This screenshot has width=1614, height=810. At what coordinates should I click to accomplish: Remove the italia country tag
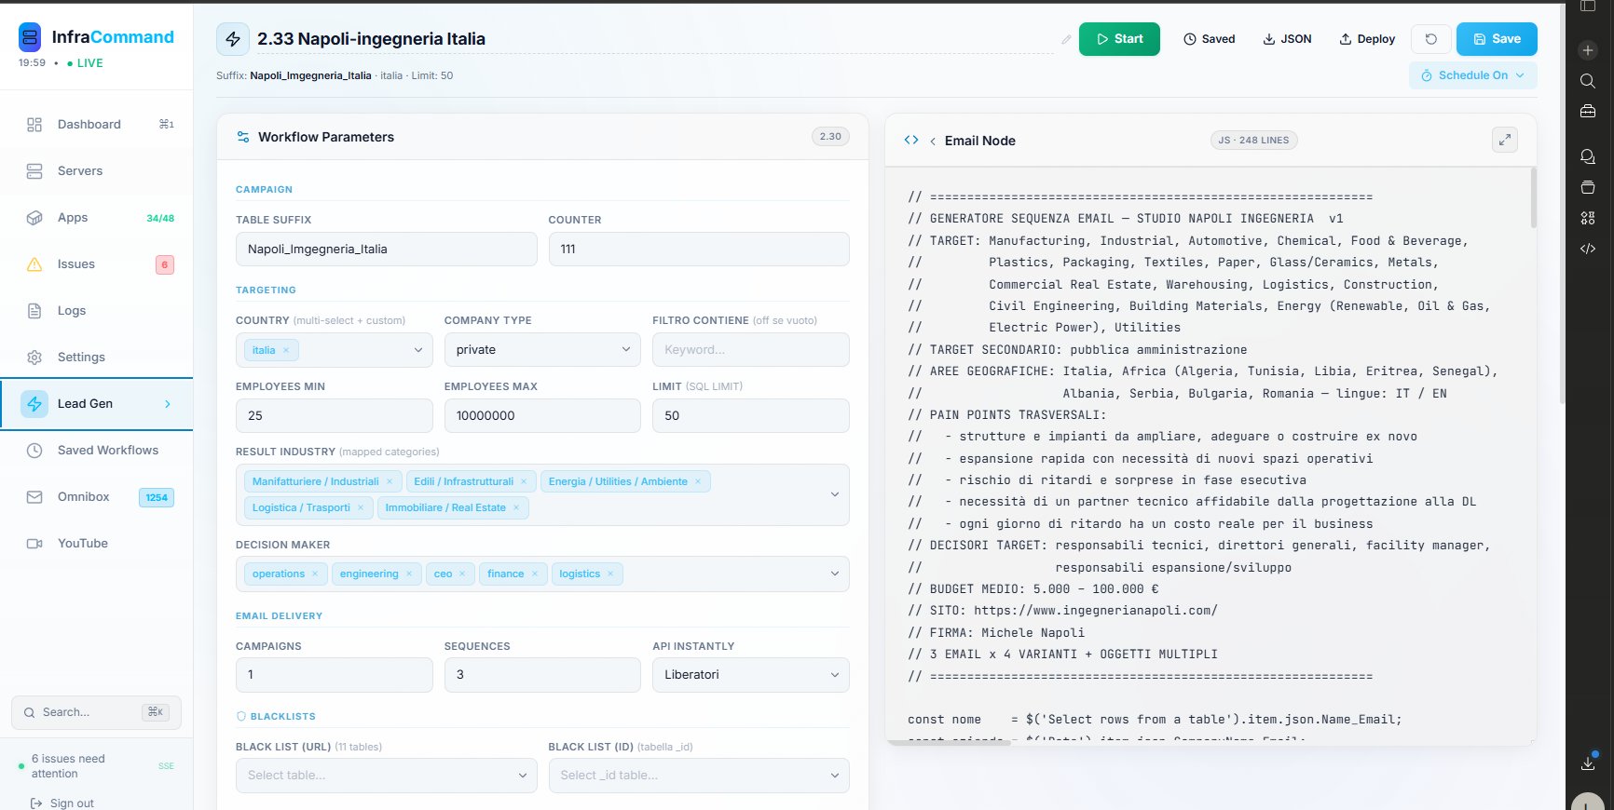pos(286,351)
